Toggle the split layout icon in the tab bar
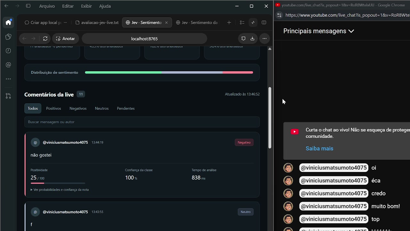The height and width of the screenshot is (231, 410). pyautogui.click(x=264, y=22)
